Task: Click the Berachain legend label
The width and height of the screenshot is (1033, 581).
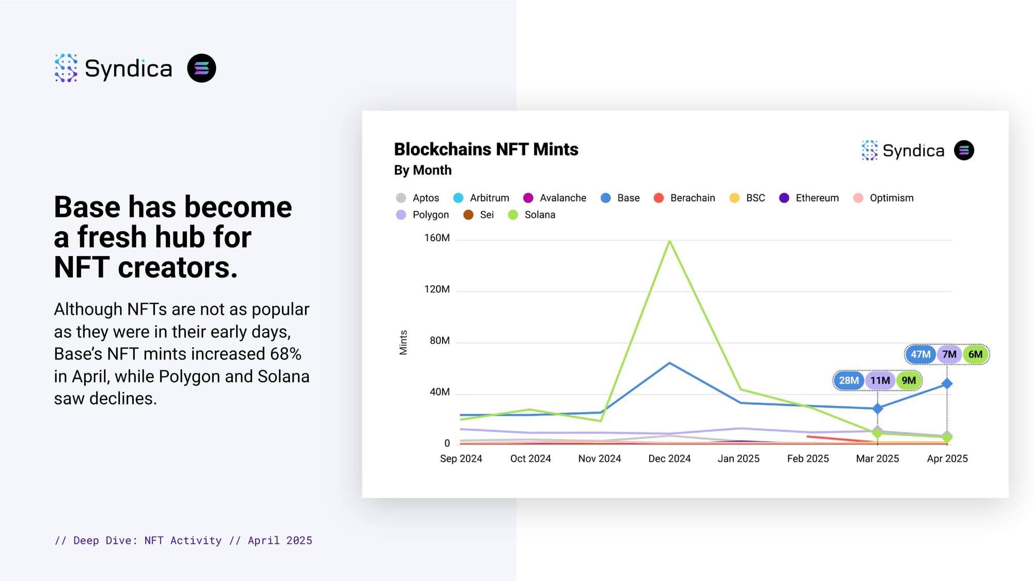Action: (x=693, y=198)
